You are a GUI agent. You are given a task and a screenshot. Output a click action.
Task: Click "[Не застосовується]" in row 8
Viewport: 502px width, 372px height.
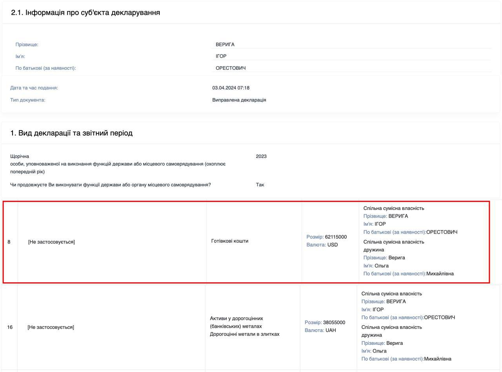[x=51, y=242]
